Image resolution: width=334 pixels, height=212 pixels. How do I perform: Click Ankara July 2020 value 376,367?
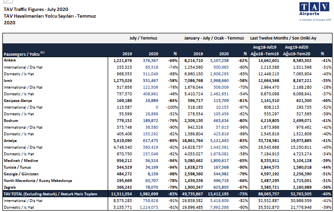tap(151, 61)
